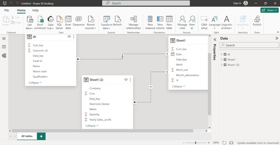
Task: Open the Table view sidebar icon
Action: coord(4,47)
